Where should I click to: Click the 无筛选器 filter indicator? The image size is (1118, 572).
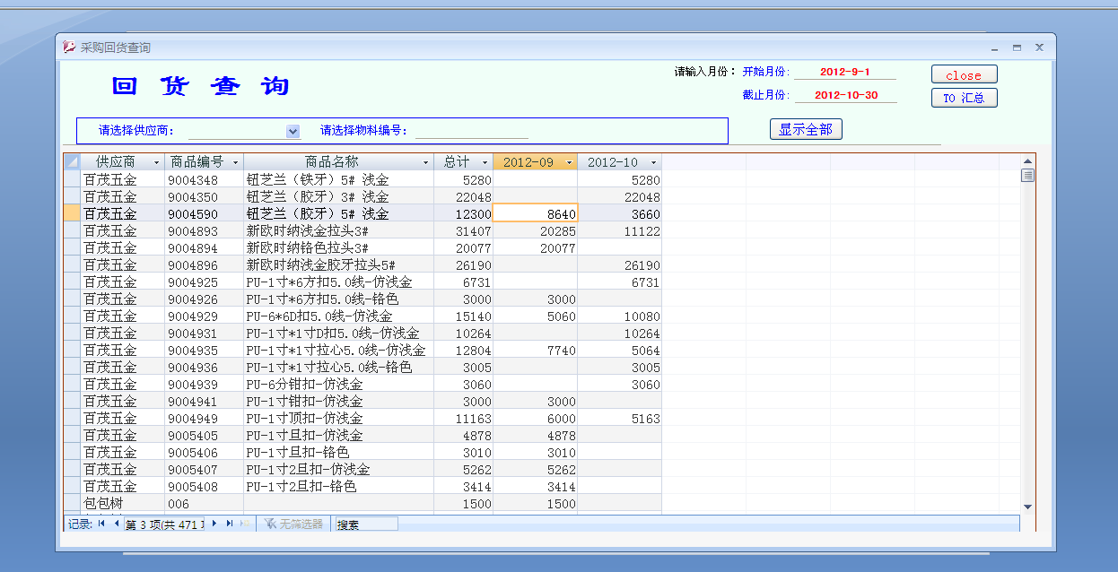tap(293, 524)
